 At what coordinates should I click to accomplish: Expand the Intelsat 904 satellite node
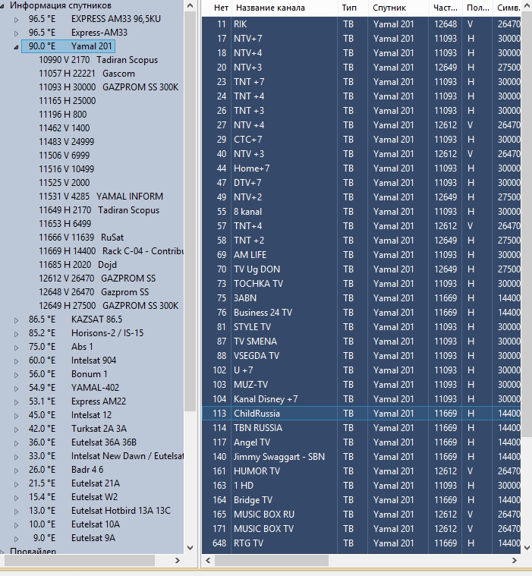point(17,360)
